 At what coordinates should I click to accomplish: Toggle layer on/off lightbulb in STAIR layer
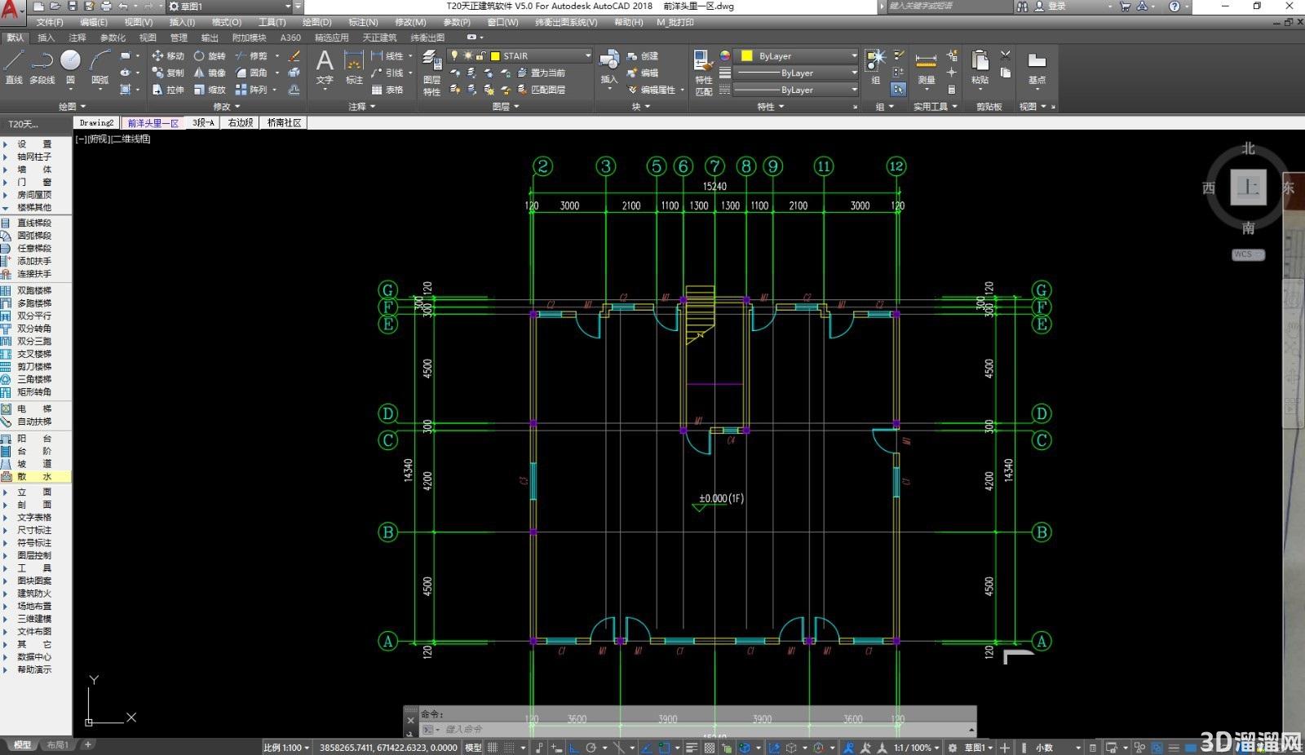pyautogui.click(x=454, y=55)
